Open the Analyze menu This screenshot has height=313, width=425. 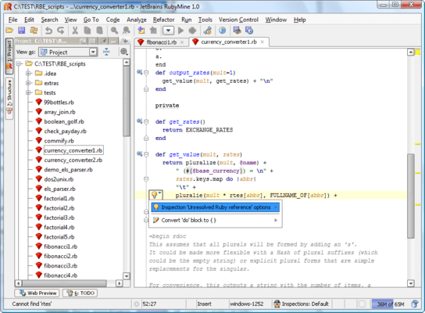point(137,20)
